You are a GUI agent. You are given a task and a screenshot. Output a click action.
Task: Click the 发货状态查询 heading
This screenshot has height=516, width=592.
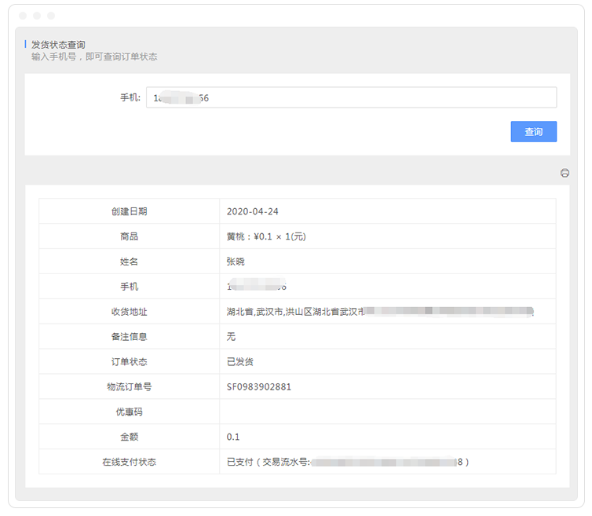[x=58, y=45]
